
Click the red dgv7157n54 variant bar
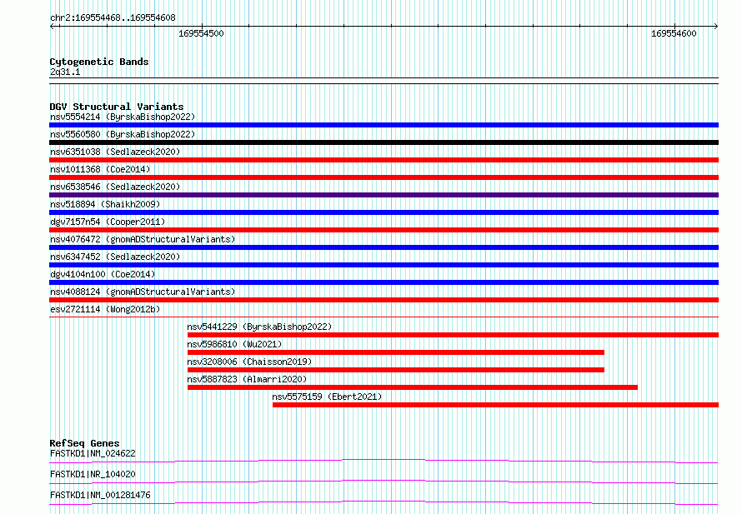point(384,230)
